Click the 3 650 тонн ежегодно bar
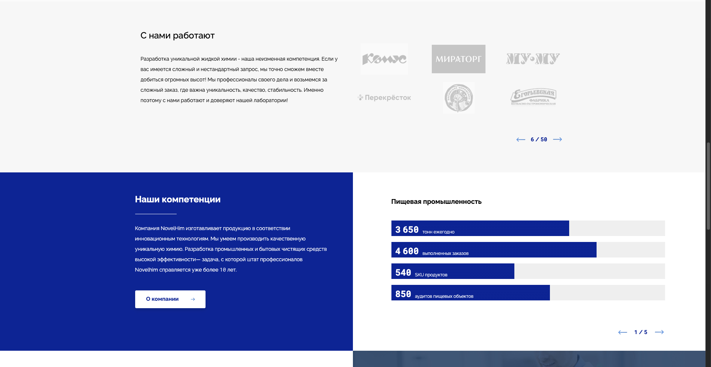This screenshot has width=711, height=367. coord(528,228)
